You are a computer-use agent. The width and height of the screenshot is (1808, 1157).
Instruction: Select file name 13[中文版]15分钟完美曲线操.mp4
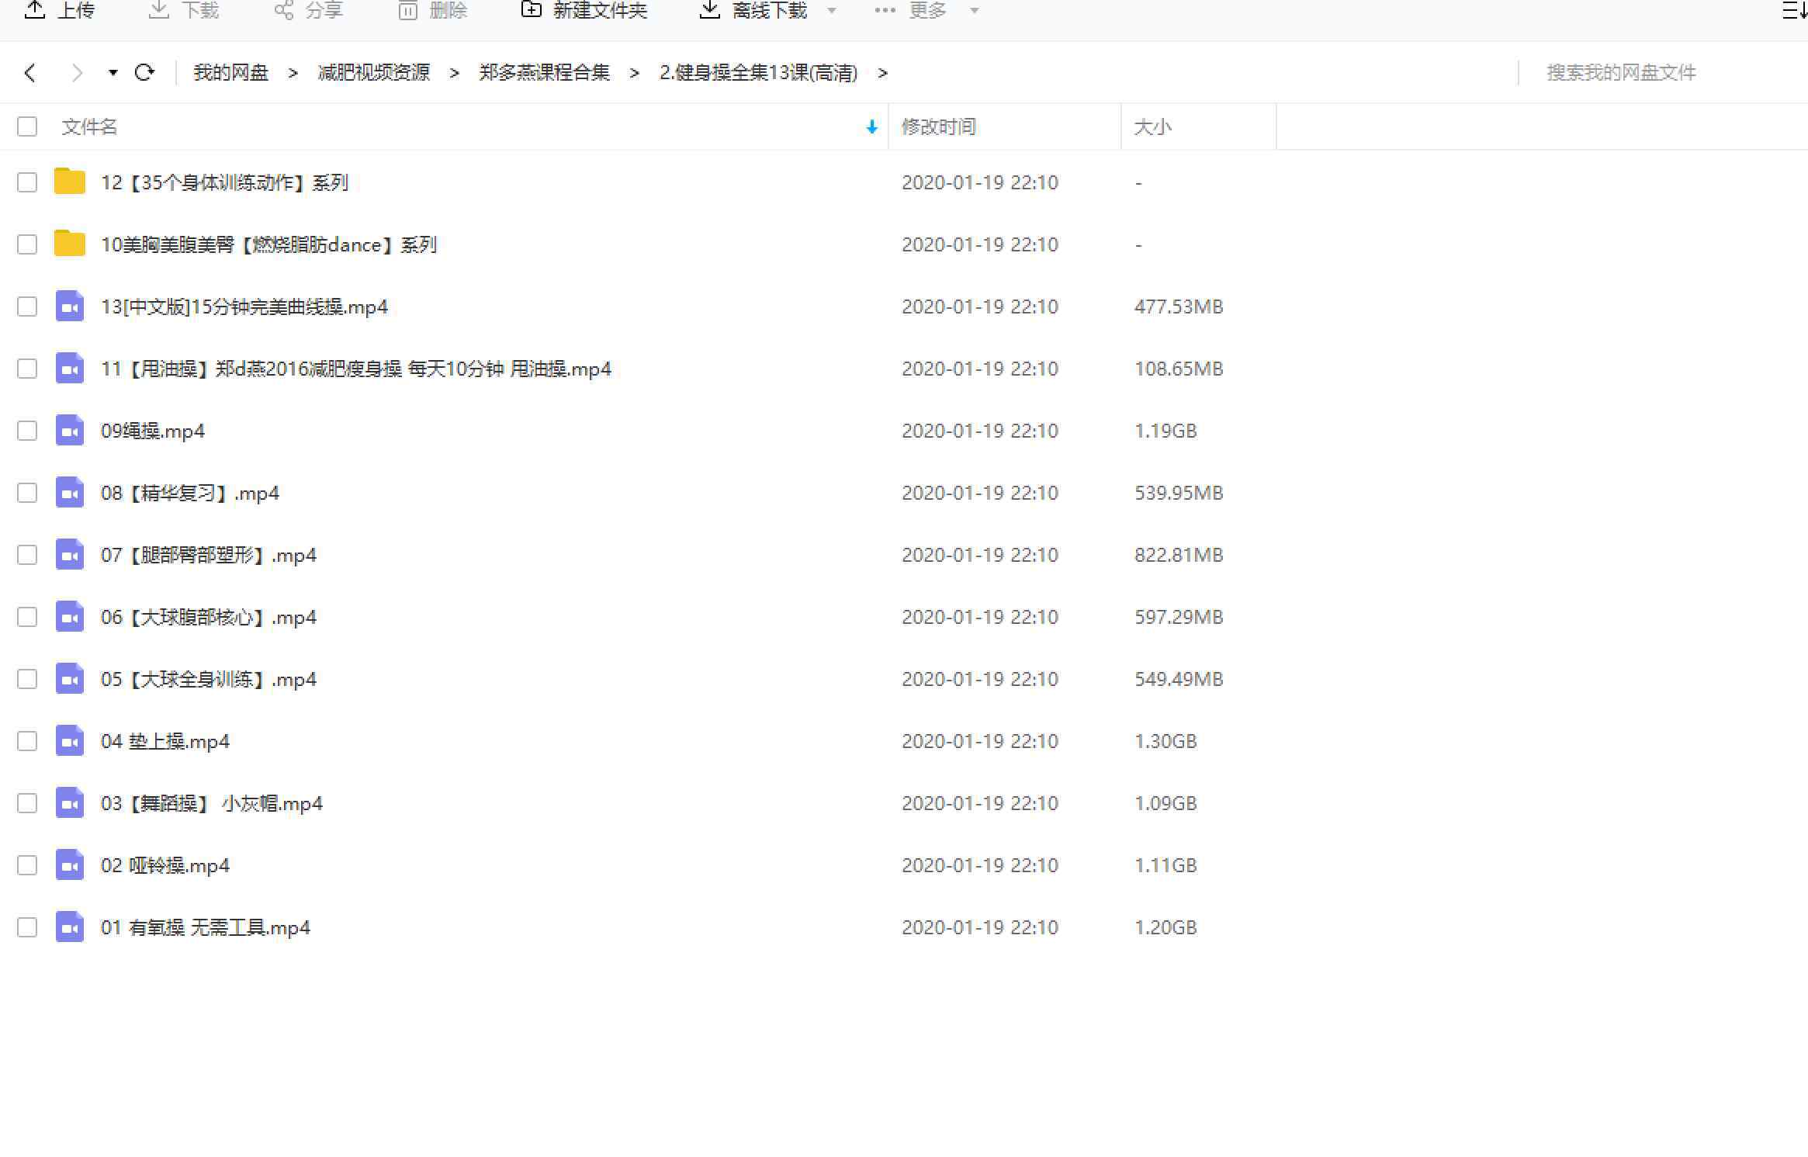click(244, 307)
